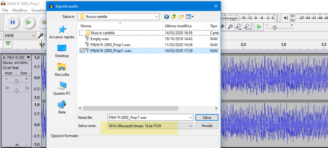Image resolution: width=328 pixels, height=148 pixels.
Task: Select Questo PC in the sidebar
Action: pos(62,88)
